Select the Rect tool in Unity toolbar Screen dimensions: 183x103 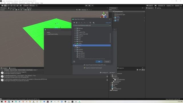[14, 6]
